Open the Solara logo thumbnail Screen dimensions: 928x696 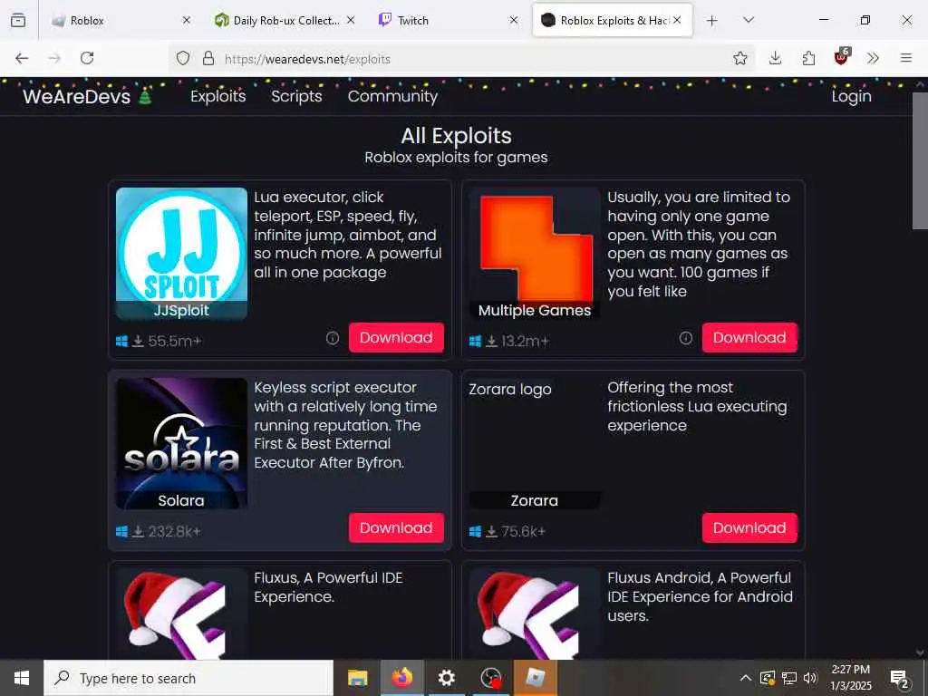pos(181,443)
